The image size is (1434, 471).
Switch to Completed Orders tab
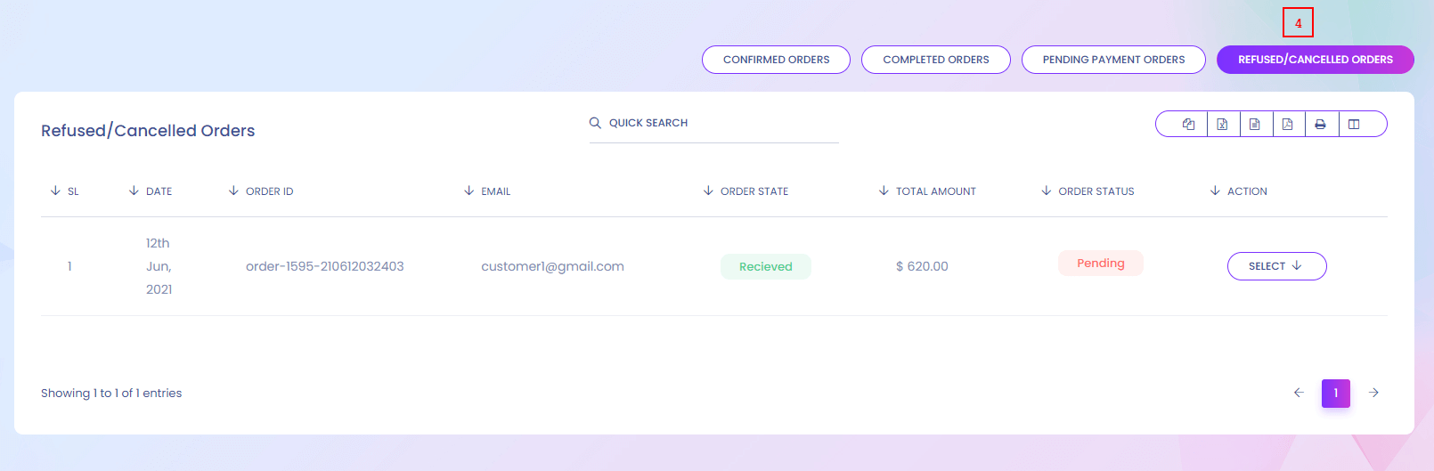click(x=935, y=60)
